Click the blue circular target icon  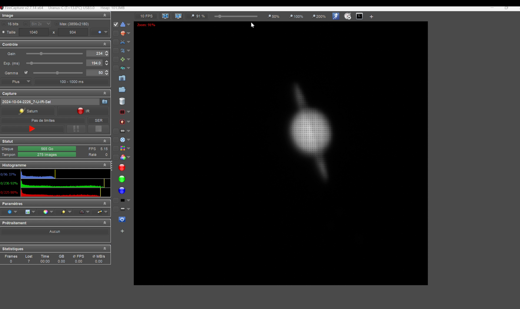(x=123, y=140)
